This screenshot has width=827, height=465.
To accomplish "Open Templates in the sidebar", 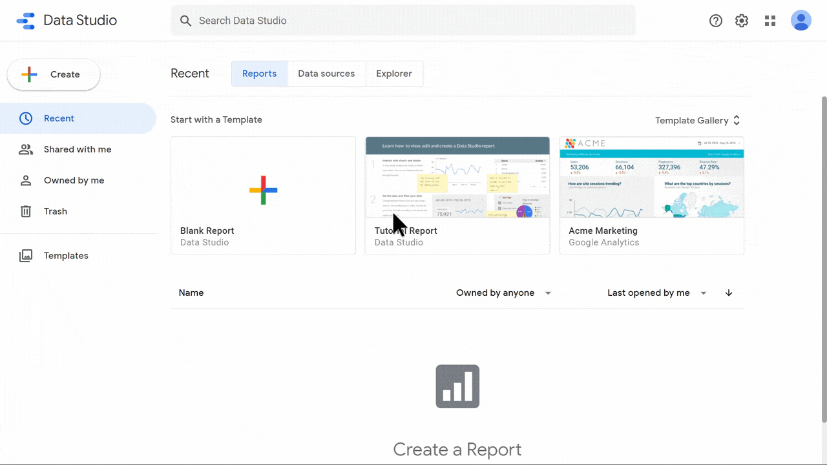I will 78,256.
